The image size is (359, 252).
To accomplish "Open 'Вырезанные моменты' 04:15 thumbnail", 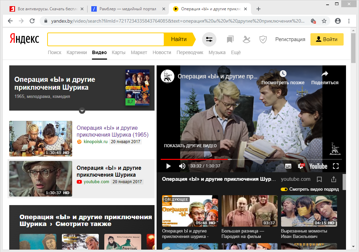I will click(x=309, y=211).
